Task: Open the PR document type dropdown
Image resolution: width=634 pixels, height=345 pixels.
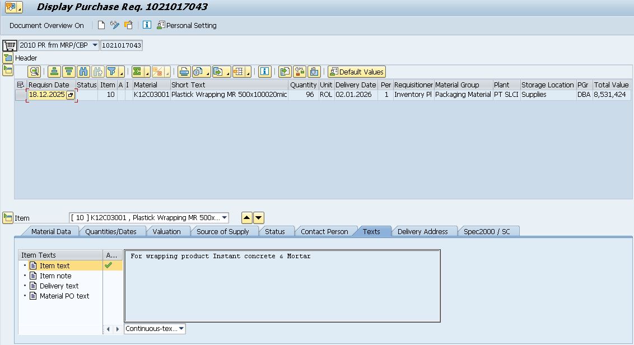Action: [x=95, y=45]
